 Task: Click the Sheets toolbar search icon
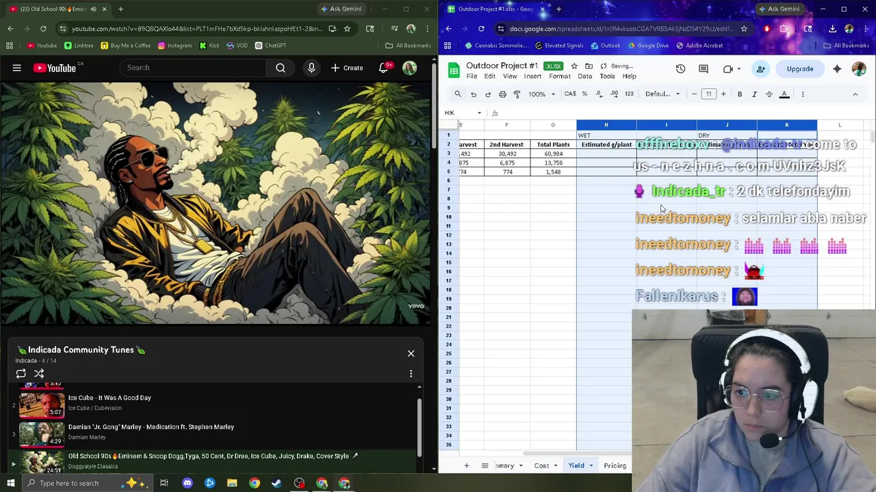[458, 94]
